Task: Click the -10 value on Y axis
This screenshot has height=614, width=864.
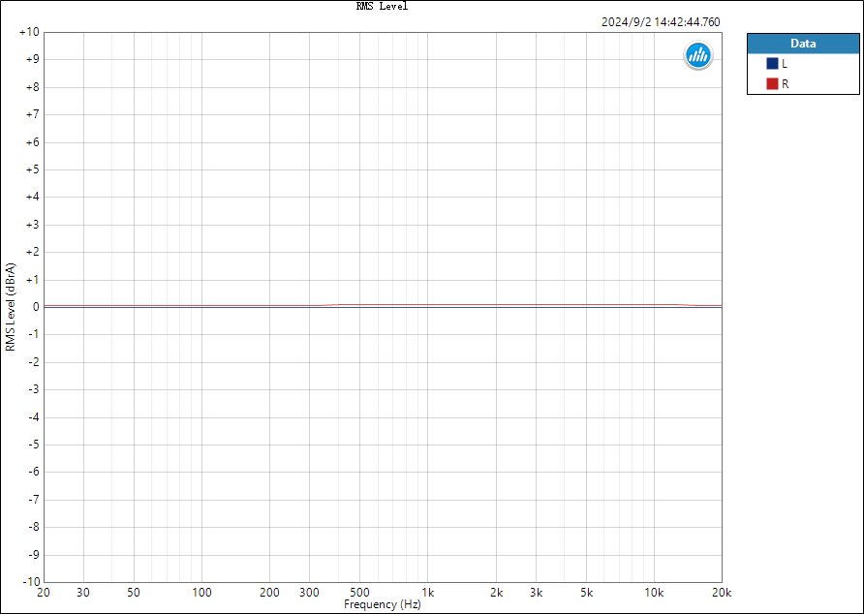Action: [x=31, y=581]
